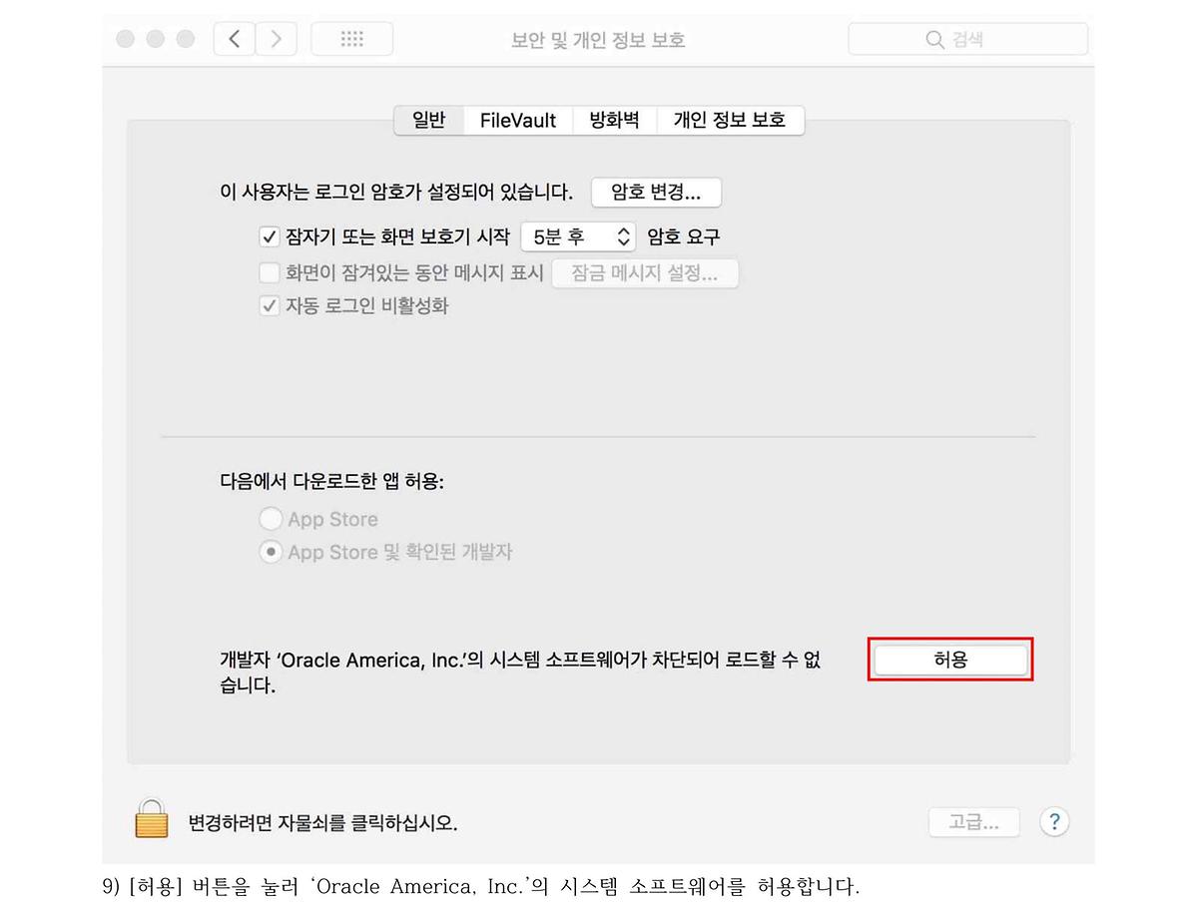Screen dimensions: 1198x902
Task: Click the red close window button
Action: 126,39
